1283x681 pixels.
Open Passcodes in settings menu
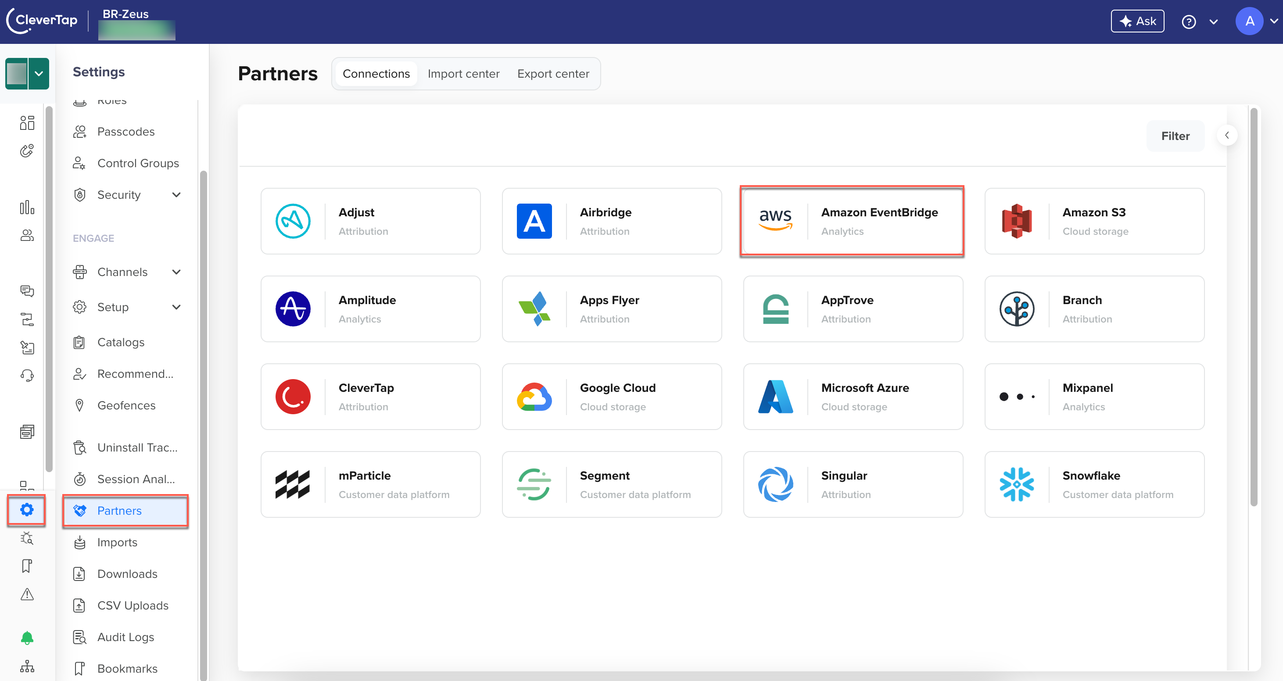127,132
